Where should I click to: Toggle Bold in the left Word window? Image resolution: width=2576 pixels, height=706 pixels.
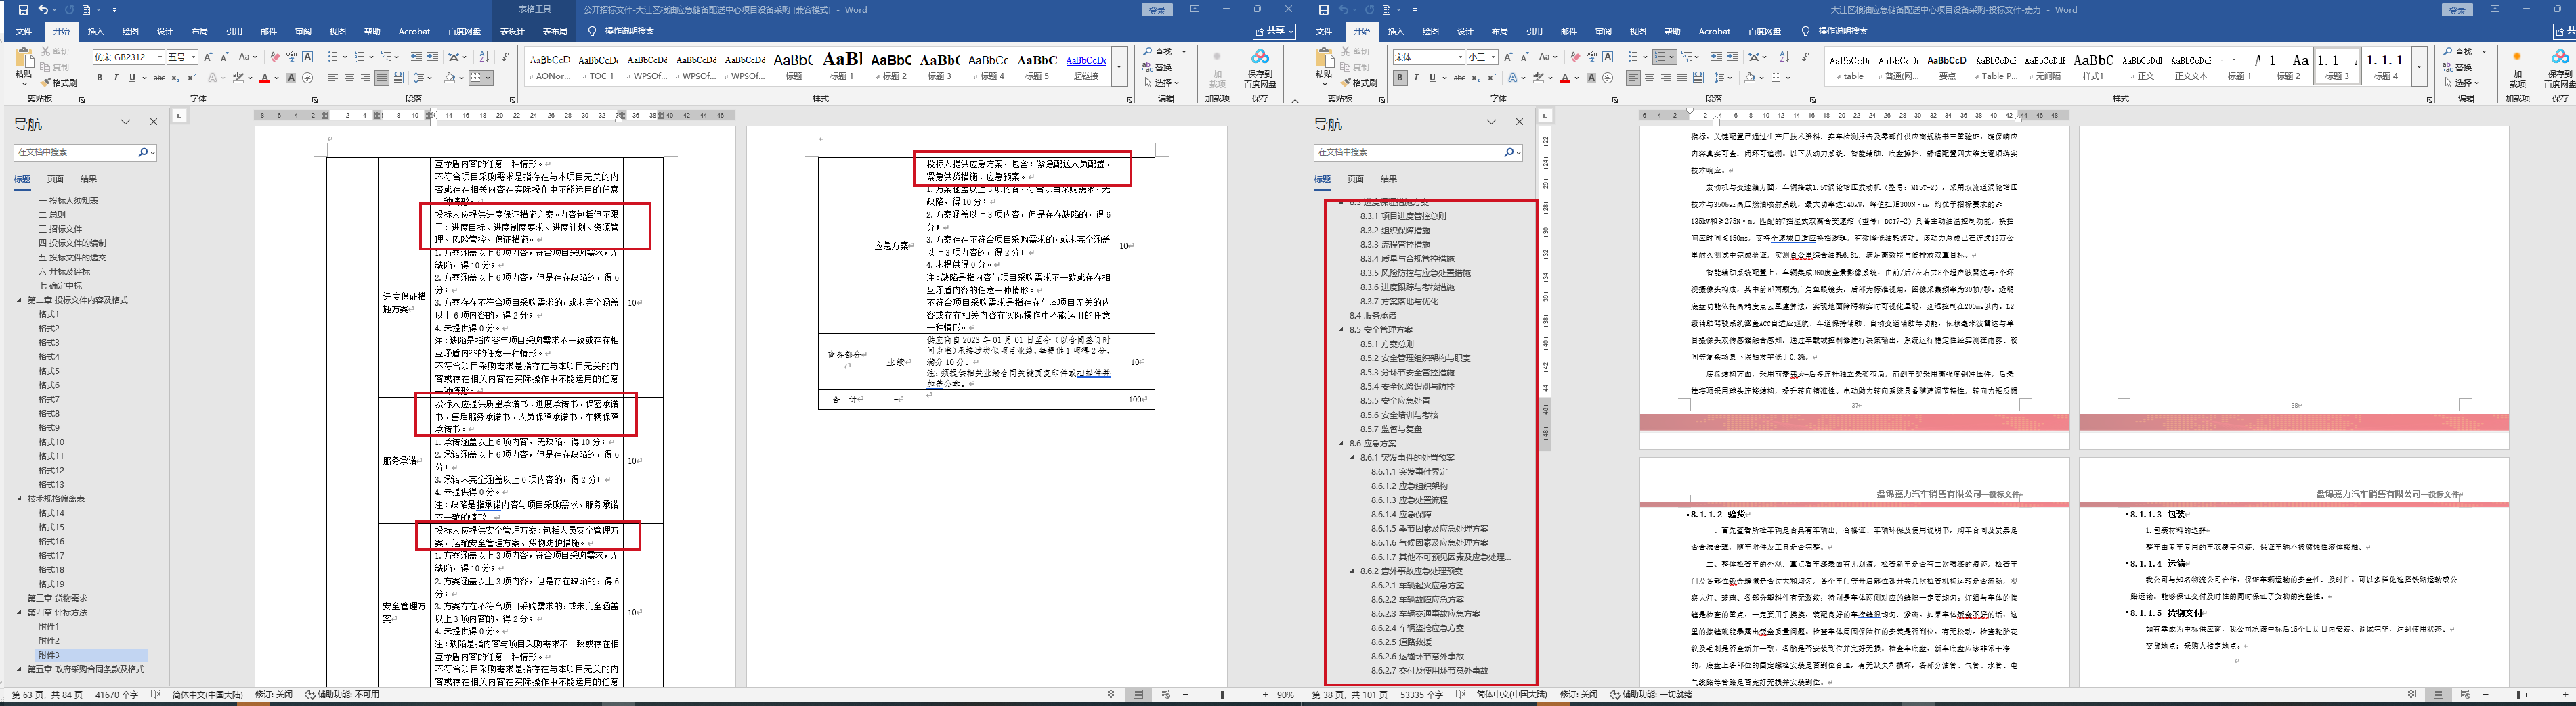pos(99,78)
